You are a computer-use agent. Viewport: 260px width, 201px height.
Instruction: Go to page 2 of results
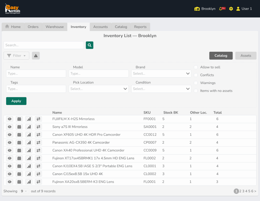[240, 191]
